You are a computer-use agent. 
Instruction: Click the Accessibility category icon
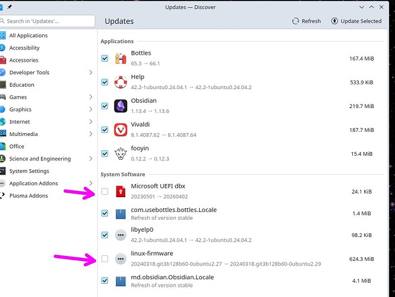tap(2, 48)
